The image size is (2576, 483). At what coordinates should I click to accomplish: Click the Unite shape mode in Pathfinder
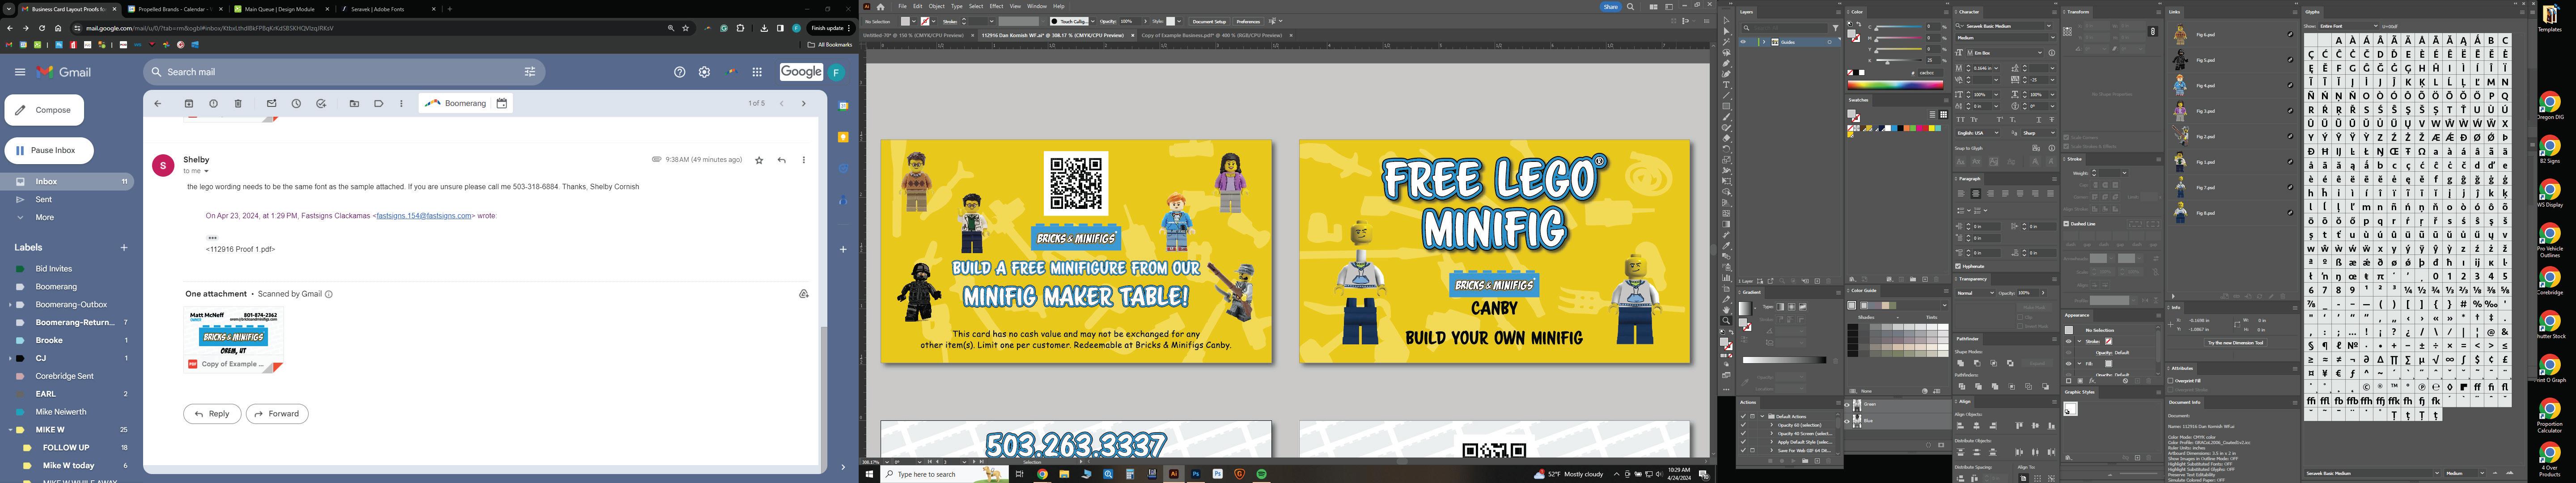1961,363
